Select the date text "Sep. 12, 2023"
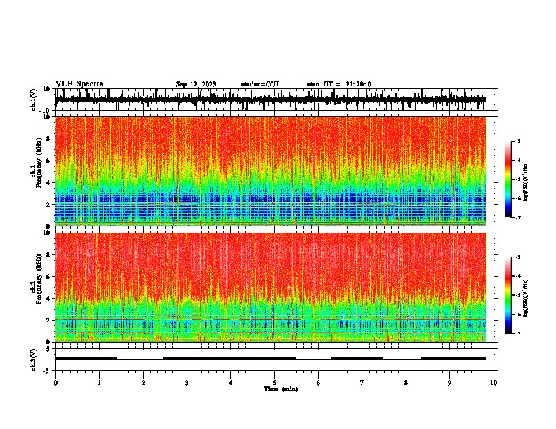This screenshot has height=429, width=556. [x=196, y=84]
